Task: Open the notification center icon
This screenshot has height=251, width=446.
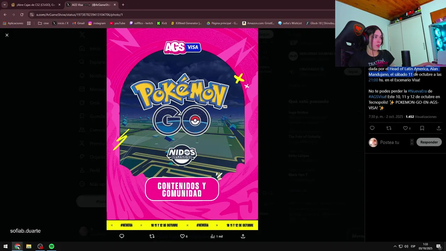Action: coord(439,246)
